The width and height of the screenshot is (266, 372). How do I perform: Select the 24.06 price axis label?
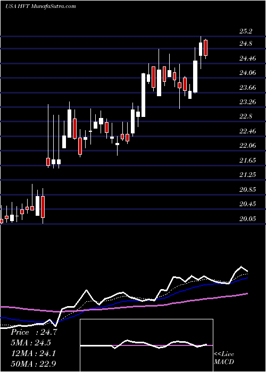[248, 73]
